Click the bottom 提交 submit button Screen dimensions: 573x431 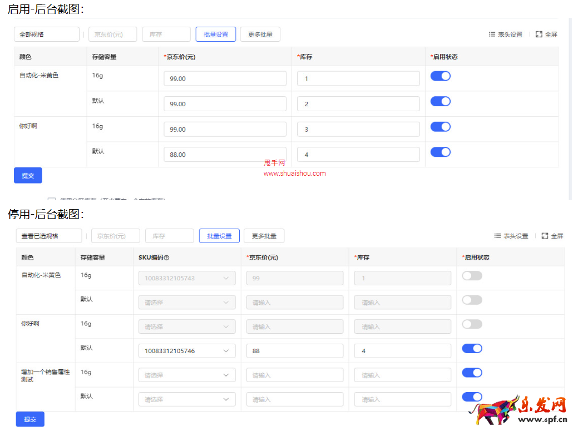(31, 419)
